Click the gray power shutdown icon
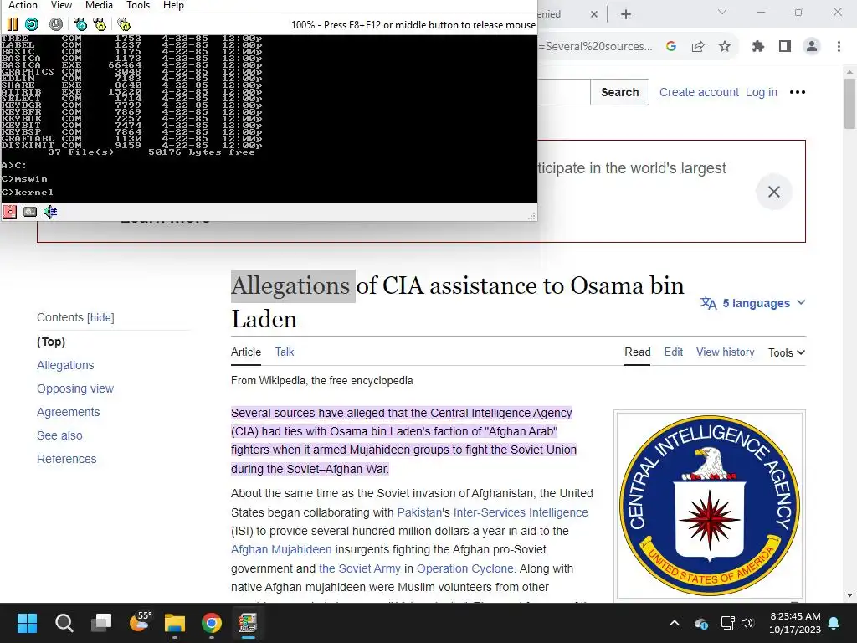This screenshot has width=857, height=643. pyautogui.click(x=56, y=24)
